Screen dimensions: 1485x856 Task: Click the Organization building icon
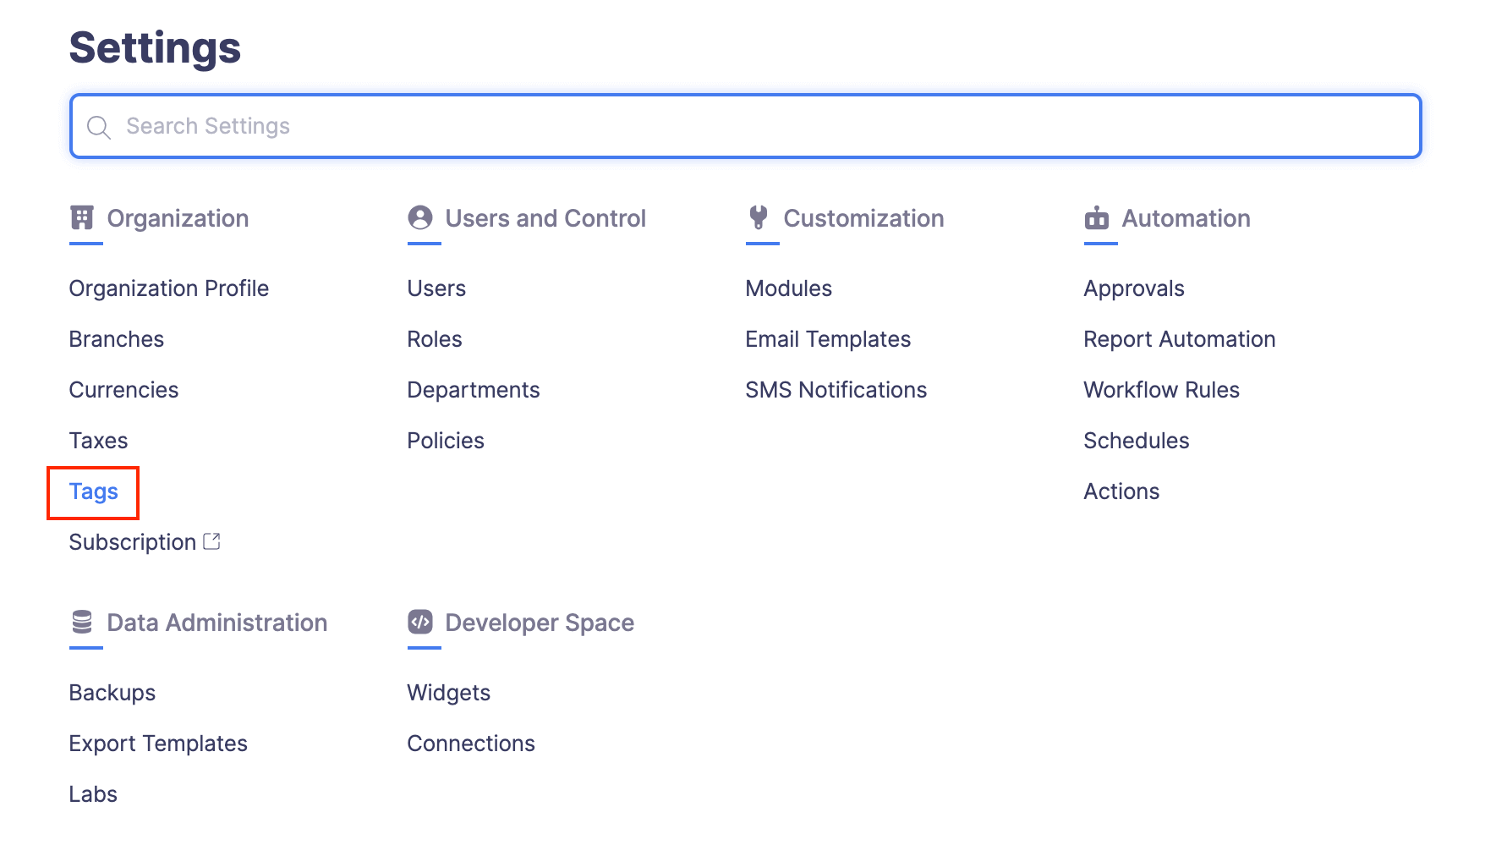click(82, 218)
